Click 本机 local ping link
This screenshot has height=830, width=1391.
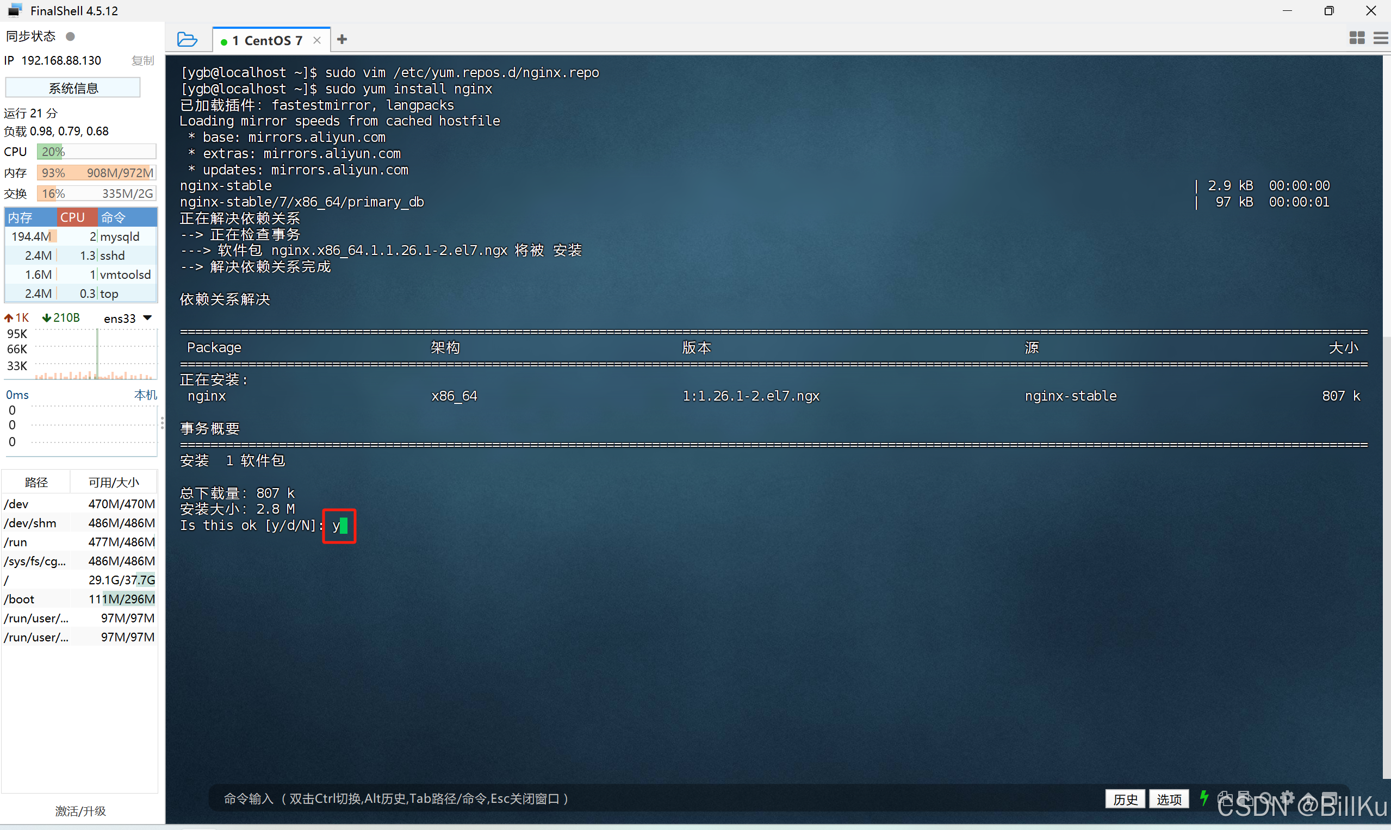point(146,395)
